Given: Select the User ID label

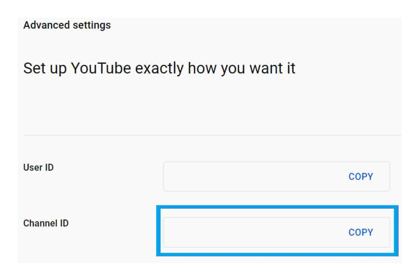Looking at the screenshot, I should pos(38,167).
